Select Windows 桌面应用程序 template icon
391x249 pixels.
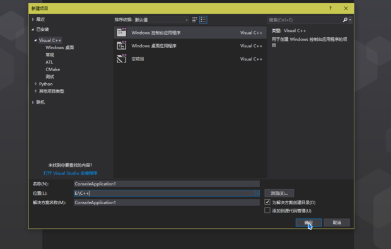[122, 45]
